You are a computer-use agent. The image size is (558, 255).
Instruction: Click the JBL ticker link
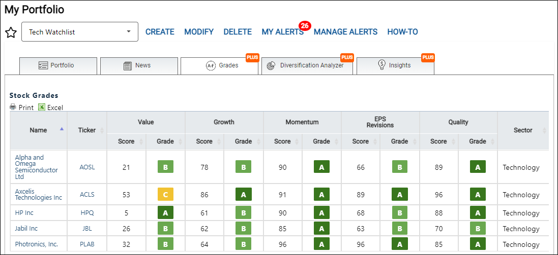(87, 229)
